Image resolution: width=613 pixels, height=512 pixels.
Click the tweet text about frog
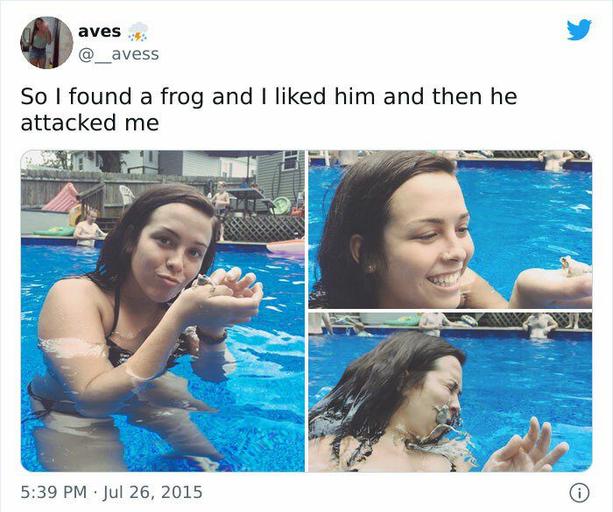[269, 109]
